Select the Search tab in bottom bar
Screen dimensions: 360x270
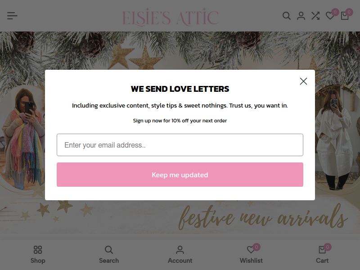point(109,255)
